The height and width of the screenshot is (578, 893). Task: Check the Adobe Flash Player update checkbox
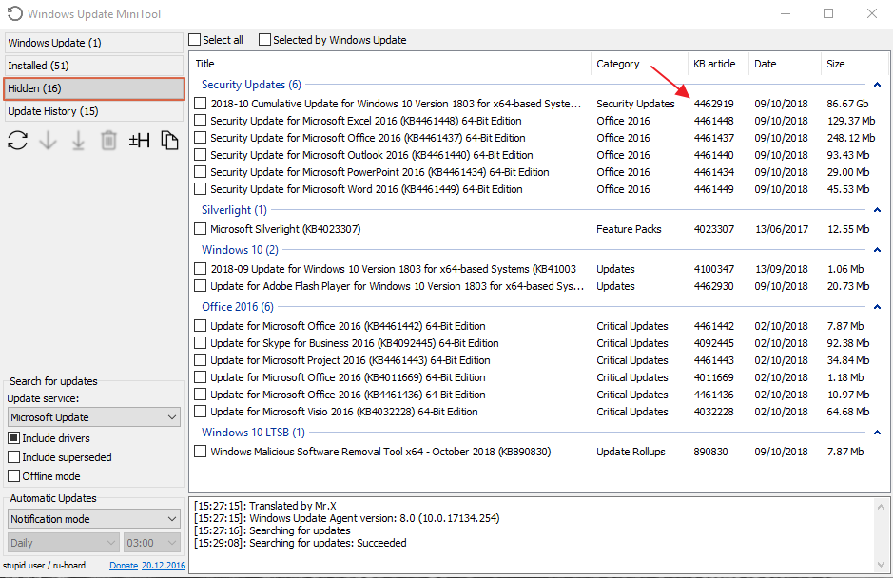click(200, 286)
